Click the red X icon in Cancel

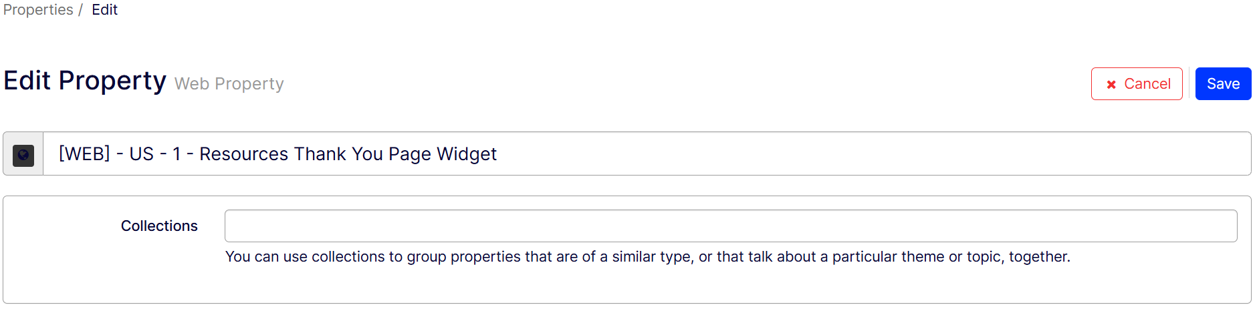tap(1111, 85)
